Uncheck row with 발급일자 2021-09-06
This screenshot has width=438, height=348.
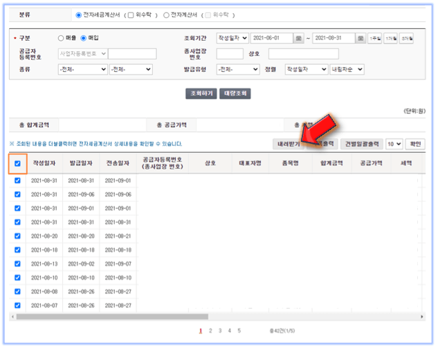tap(17, 194)
